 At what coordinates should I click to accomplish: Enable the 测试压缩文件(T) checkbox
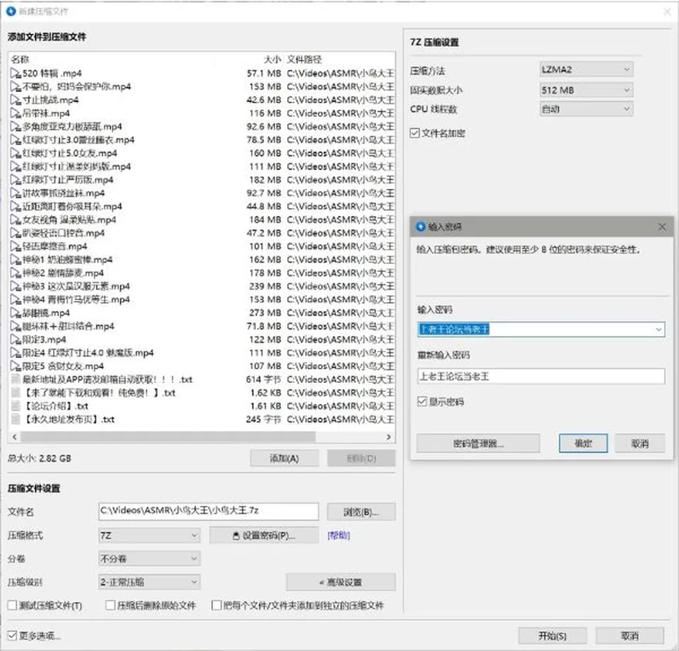click(x=12, y=605)
